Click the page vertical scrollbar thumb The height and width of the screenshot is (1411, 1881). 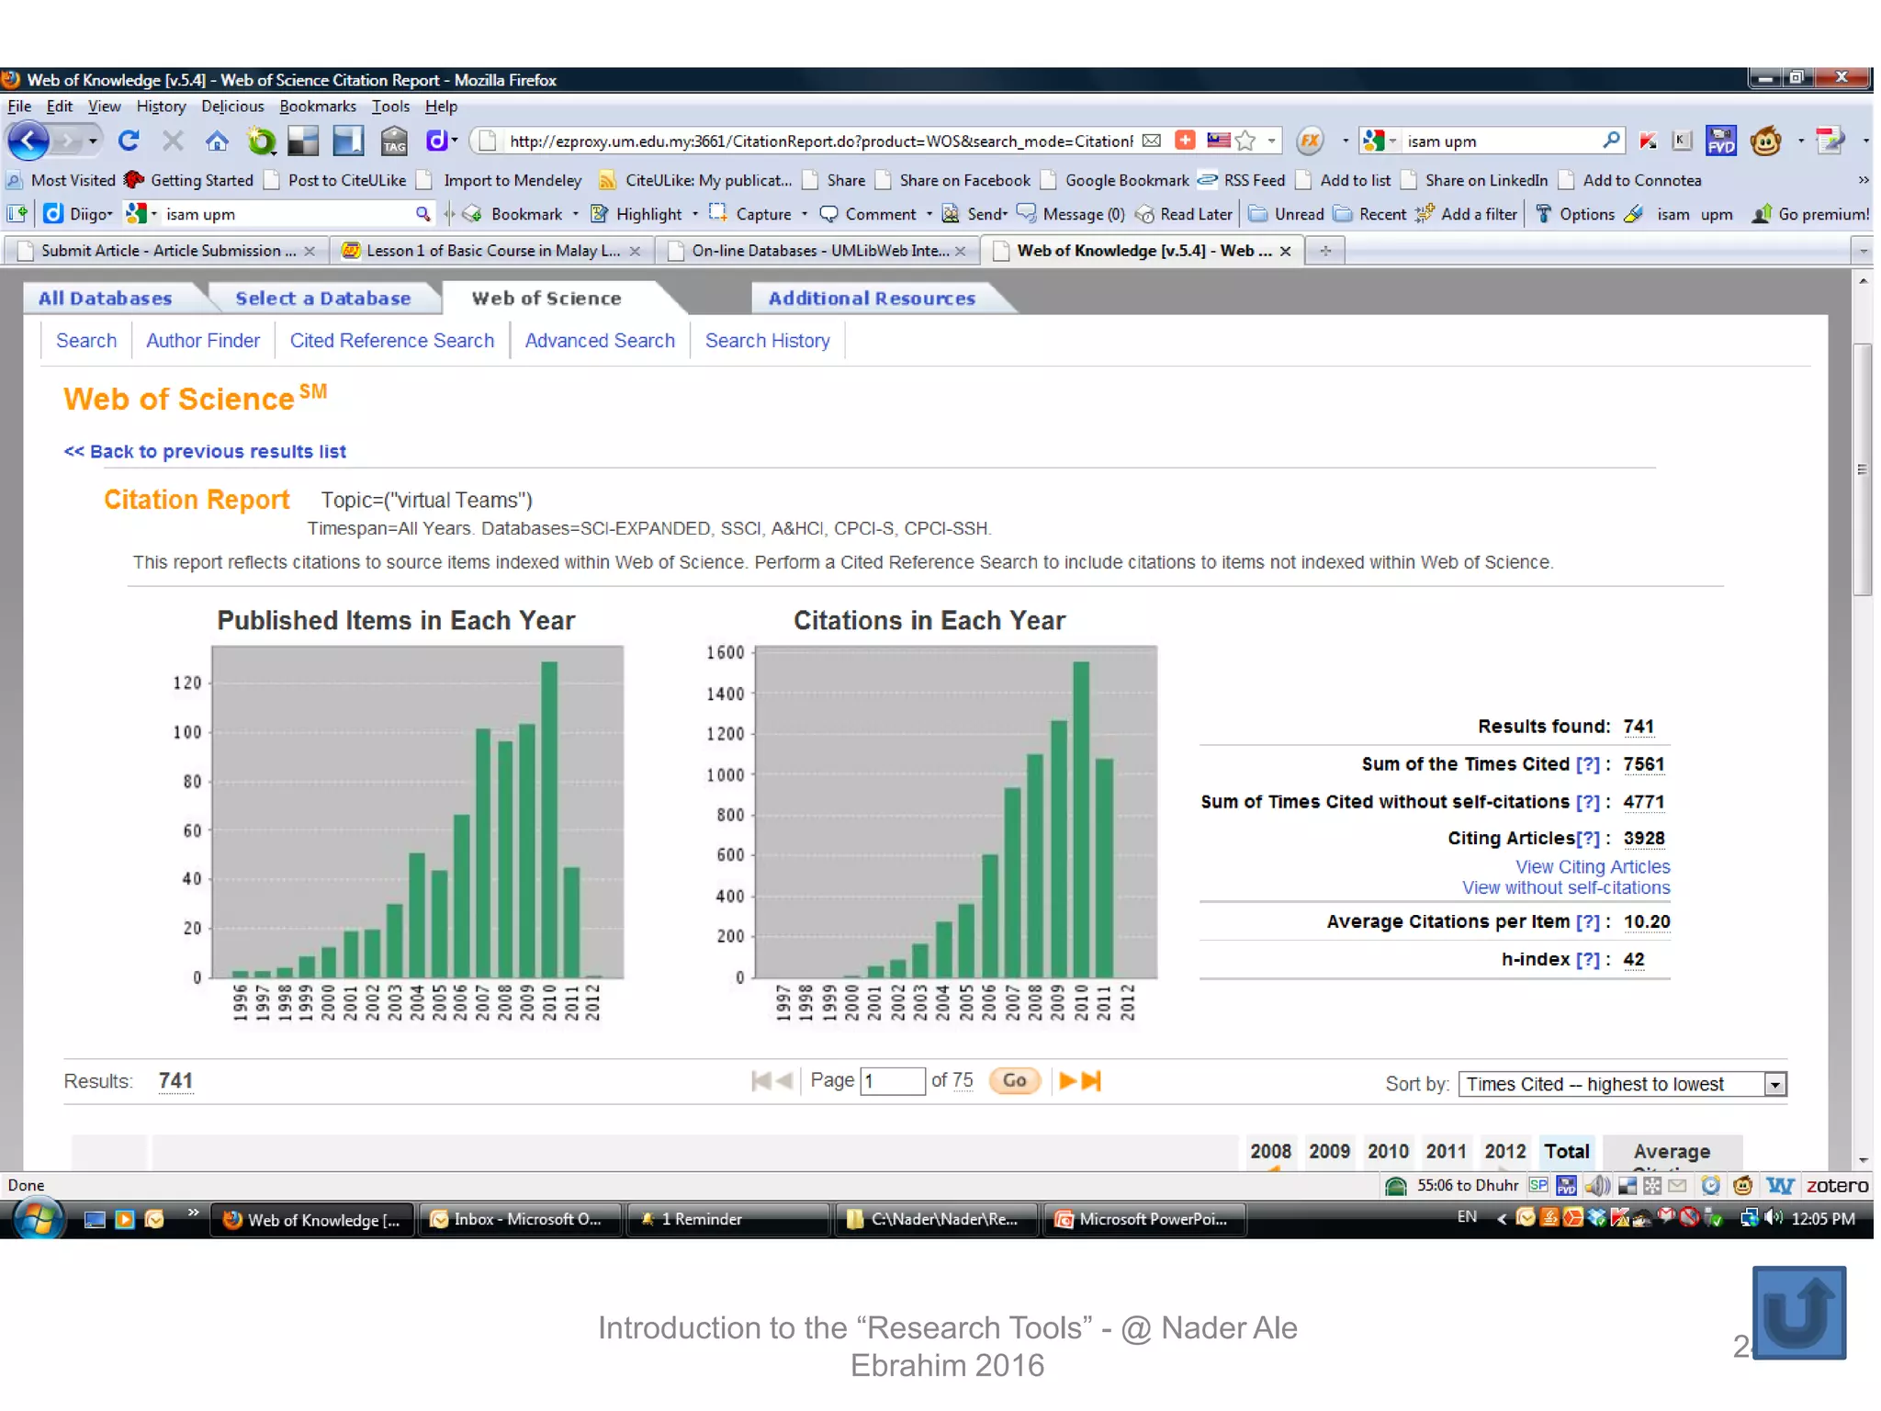pos(1863,468)
